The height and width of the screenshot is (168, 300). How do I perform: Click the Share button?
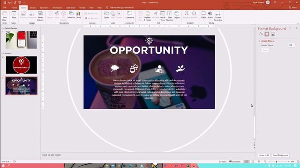(x=292, y=7)
